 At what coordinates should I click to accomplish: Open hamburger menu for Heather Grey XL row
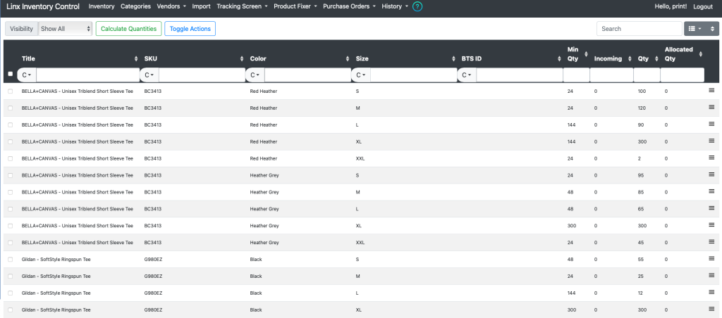click(711, 225)
